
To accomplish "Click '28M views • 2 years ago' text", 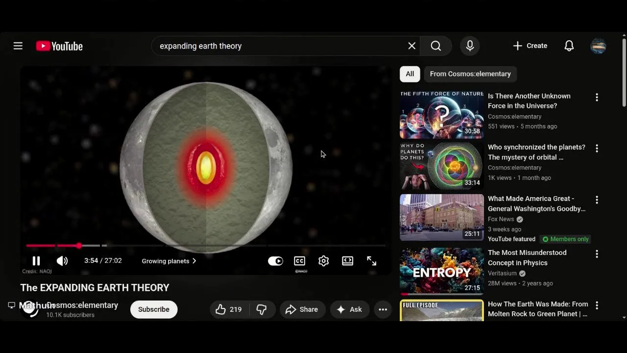I will (520, 283).
